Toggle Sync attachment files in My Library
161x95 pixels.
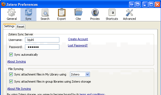pos(11,74)
